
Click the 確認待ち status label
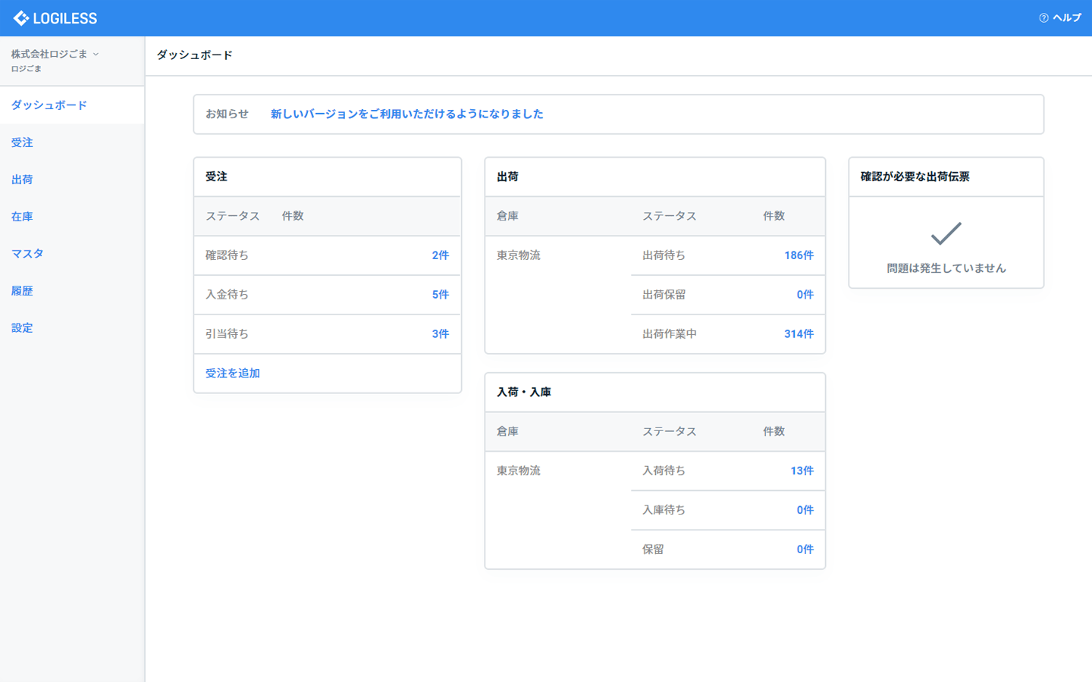[x=227, y=255]
